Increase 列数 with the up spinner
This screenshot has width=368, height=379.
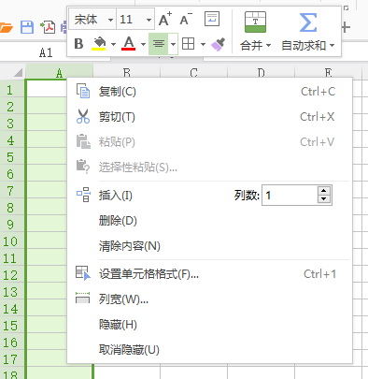(x=324, y=191)
